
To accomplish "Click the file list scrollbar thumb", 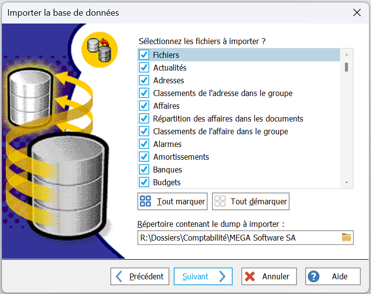I will coord(346,67).
